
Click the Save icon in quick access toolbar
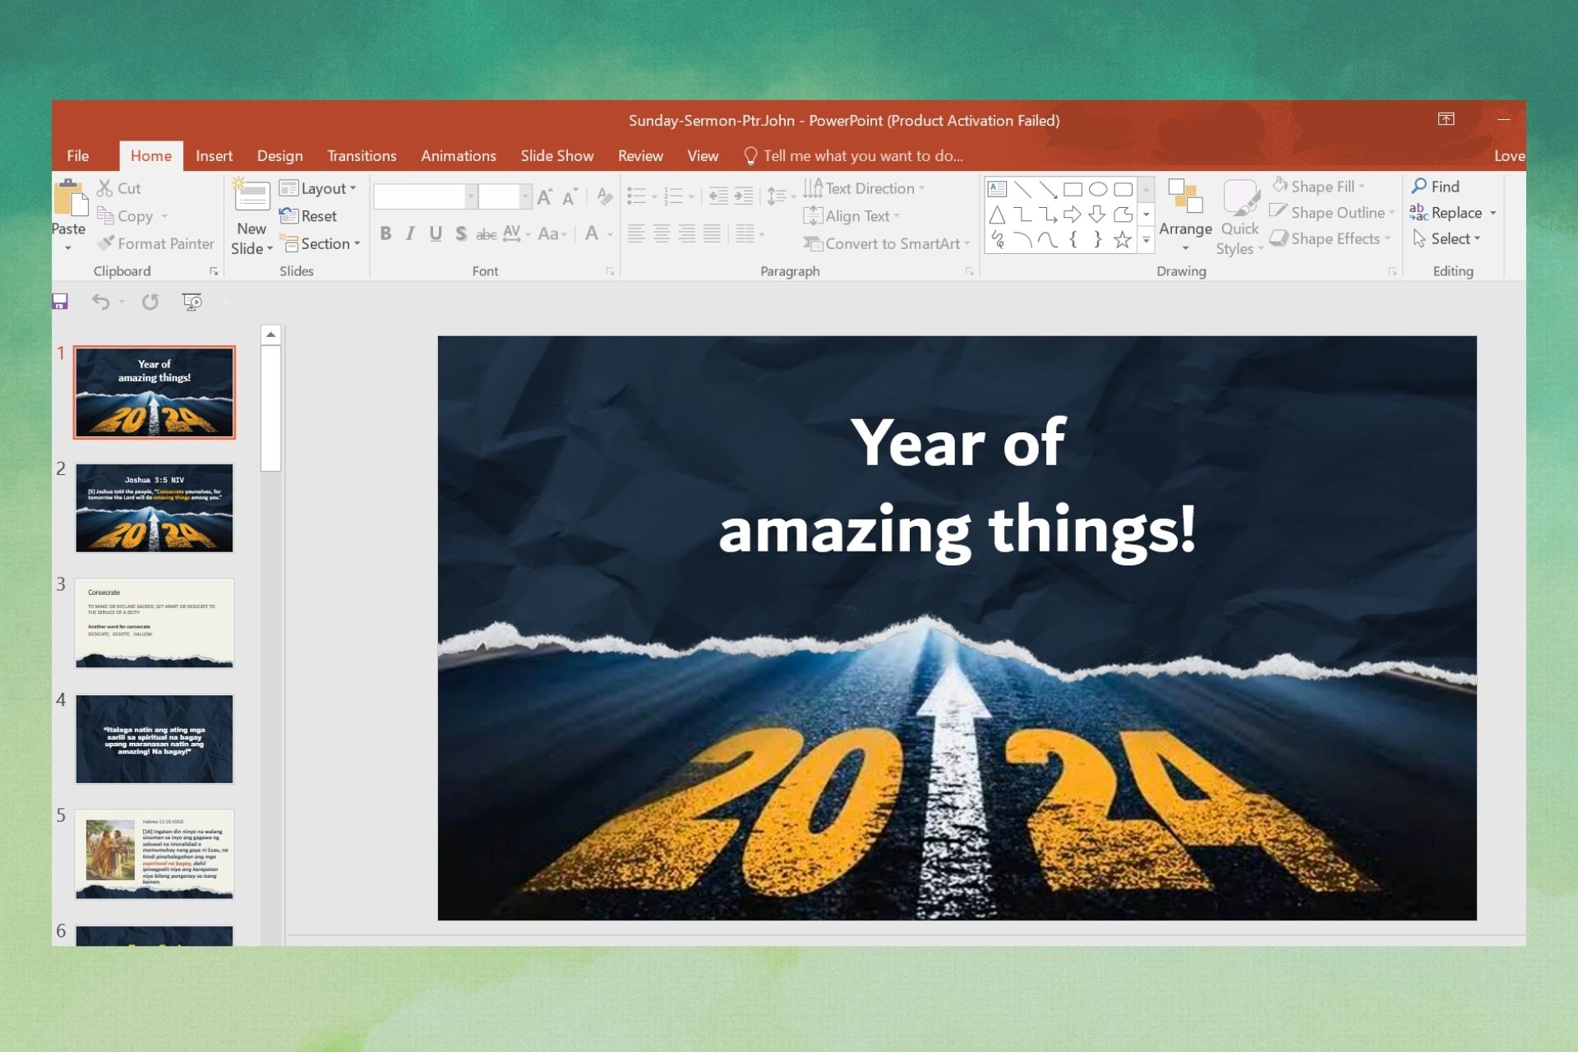60,302
